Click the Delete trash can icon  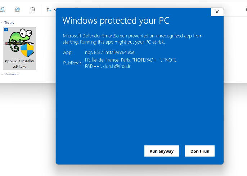pyautogui.click(x=33, y=10)
